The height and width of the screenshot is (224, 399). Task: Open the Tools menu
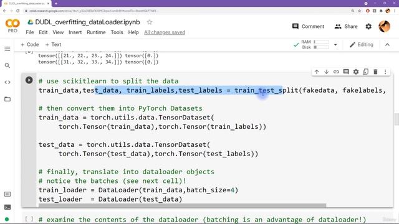pyautogui.click(x=117, y=32)
